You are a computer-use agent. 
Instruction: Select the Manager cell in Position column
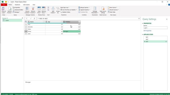[x=72, y=31]
